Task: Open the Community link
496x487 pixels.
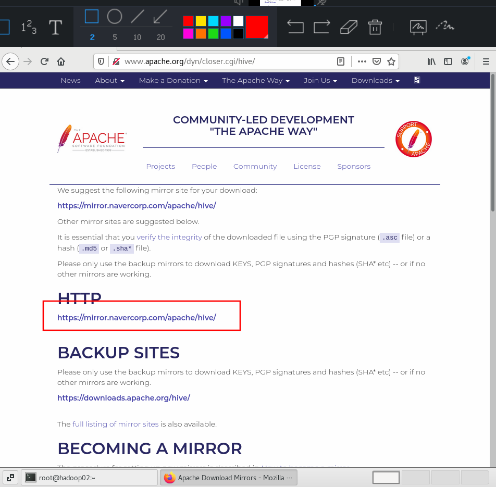Action: pyautogui.click(x=255, y=166)
